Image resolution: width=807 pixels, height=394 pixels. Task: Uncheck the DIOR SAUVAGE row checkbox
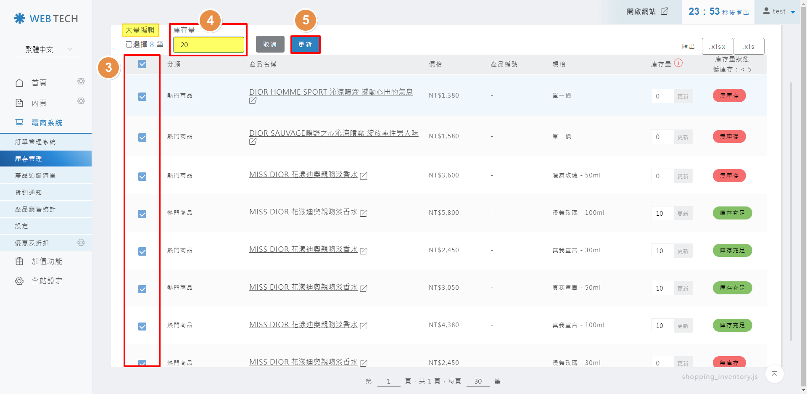(x=142, y=138)
